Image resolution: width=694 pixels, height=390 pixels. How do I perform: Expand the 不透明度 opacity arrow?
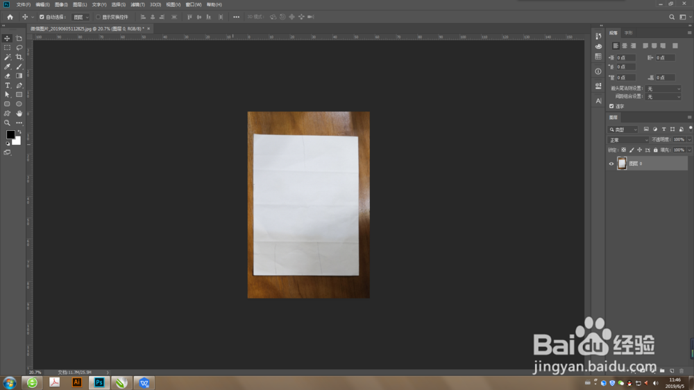coord(690,139)
